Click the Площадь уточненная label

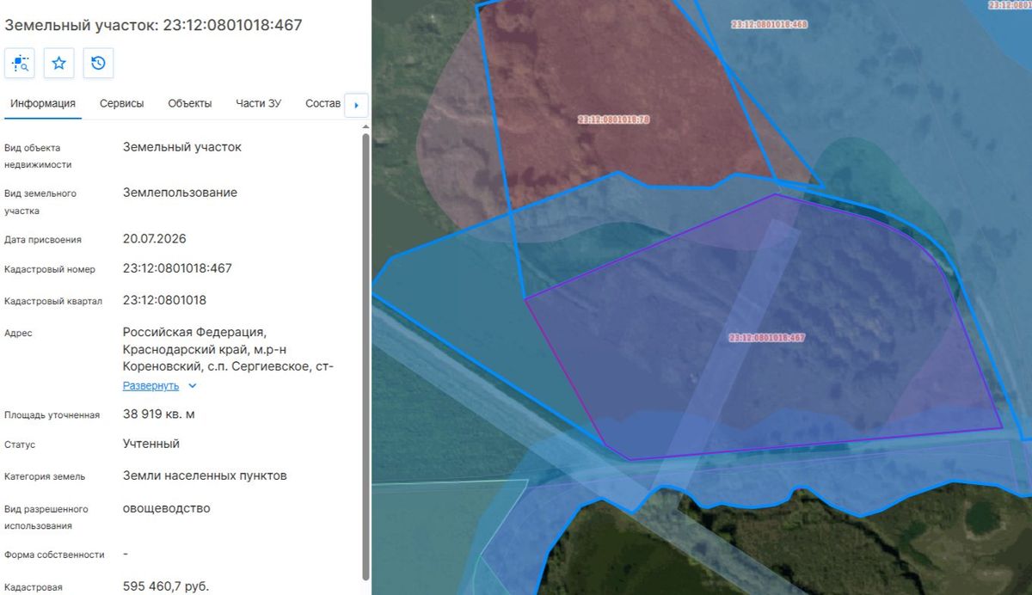(x=52, y=415)
